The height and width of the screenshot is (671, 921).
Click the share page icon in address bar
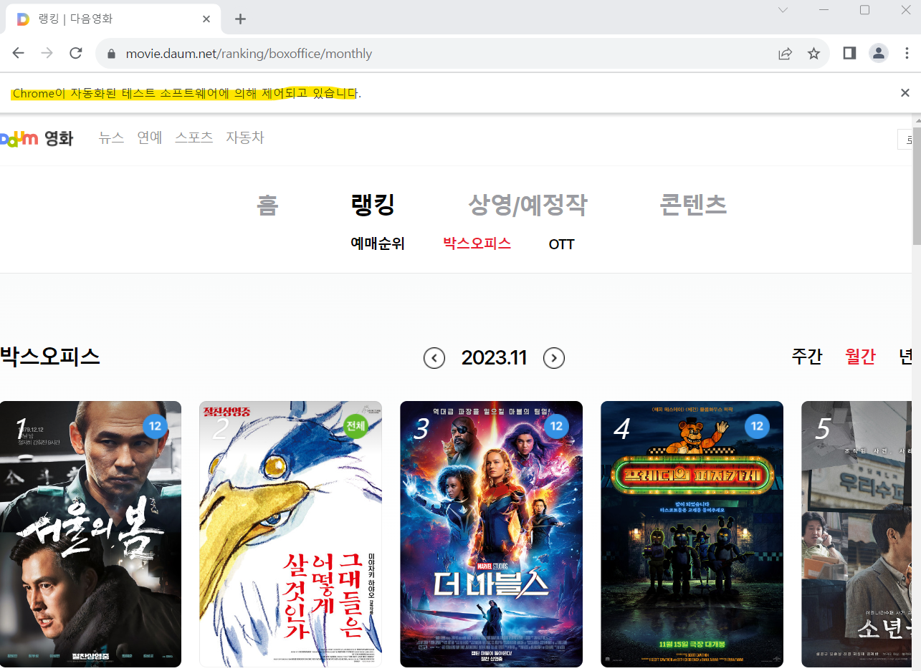pos(785,54)
